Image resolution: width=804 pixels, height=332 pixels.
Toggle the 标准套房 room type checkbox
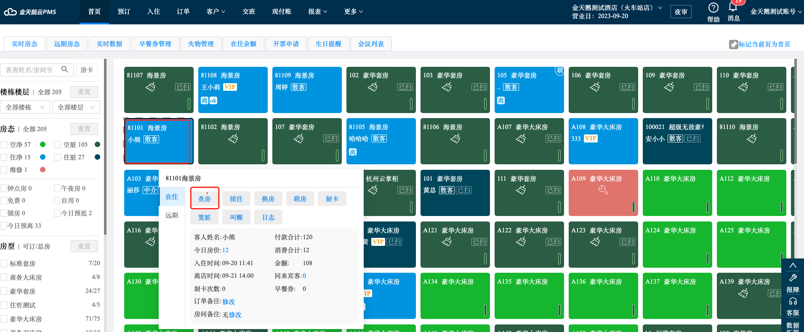(x=4, y=263)
